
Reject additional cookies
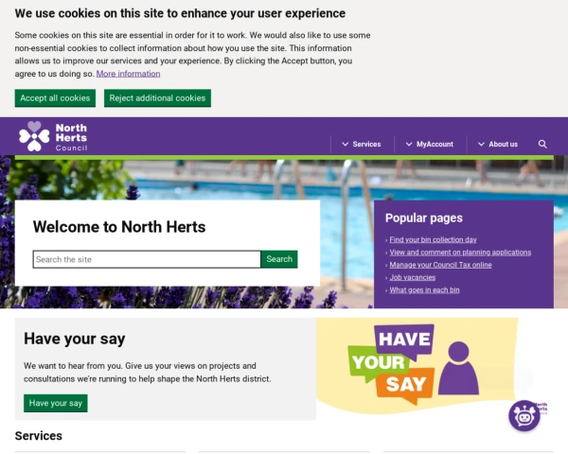point(157,98)
